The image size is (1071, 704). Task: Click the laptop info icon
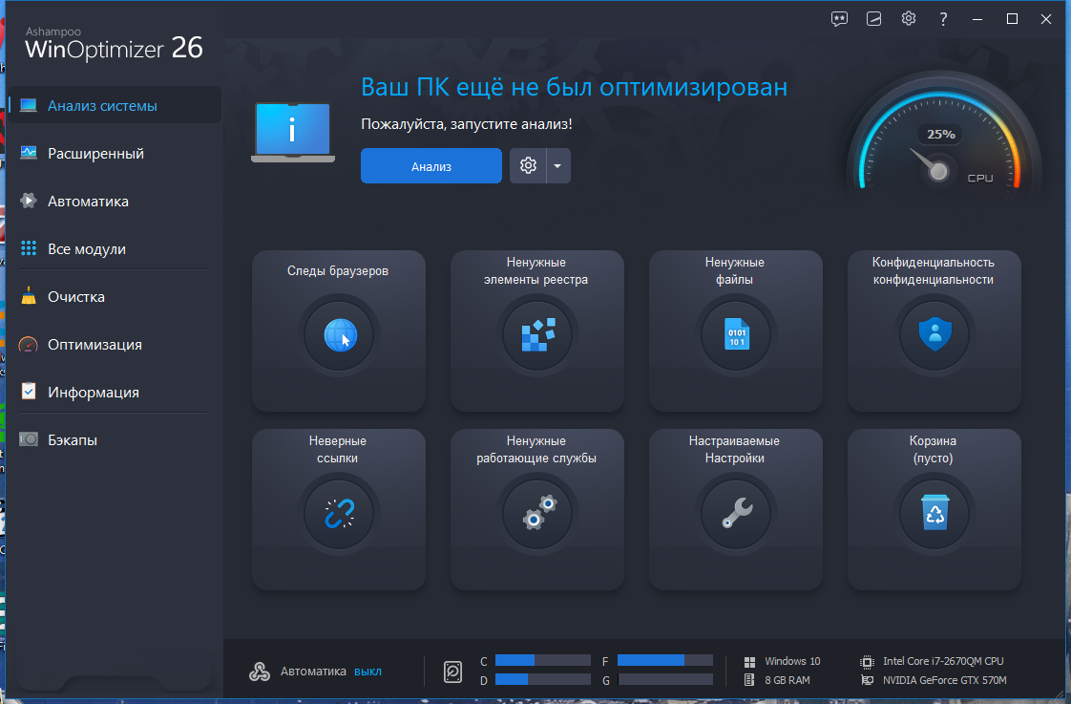(x=293, y=133)
